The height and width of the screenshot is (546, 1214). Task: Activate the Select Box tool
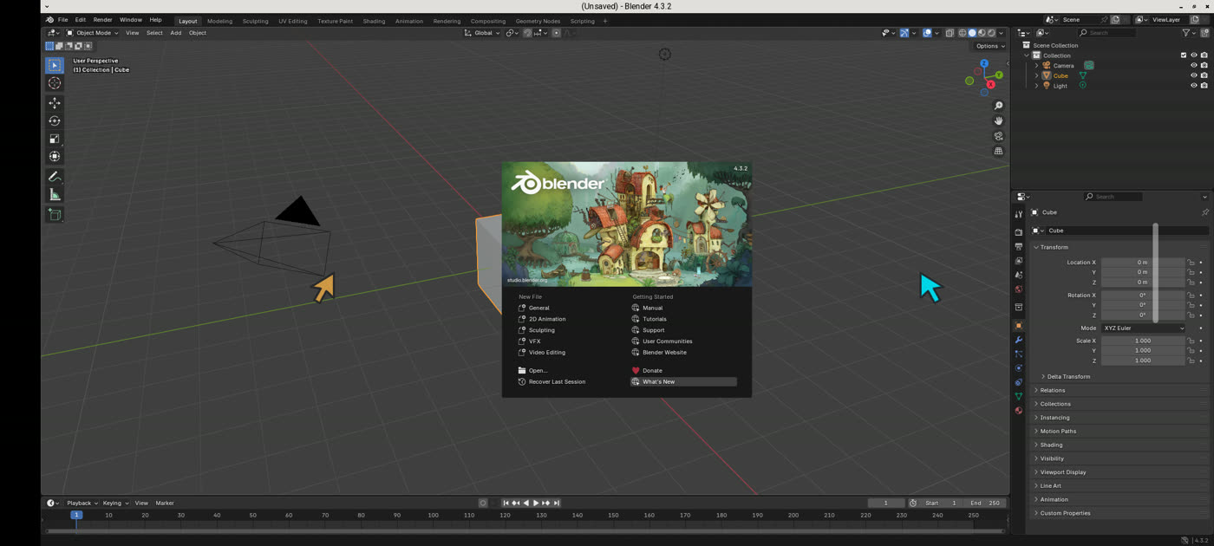(55, 65)
